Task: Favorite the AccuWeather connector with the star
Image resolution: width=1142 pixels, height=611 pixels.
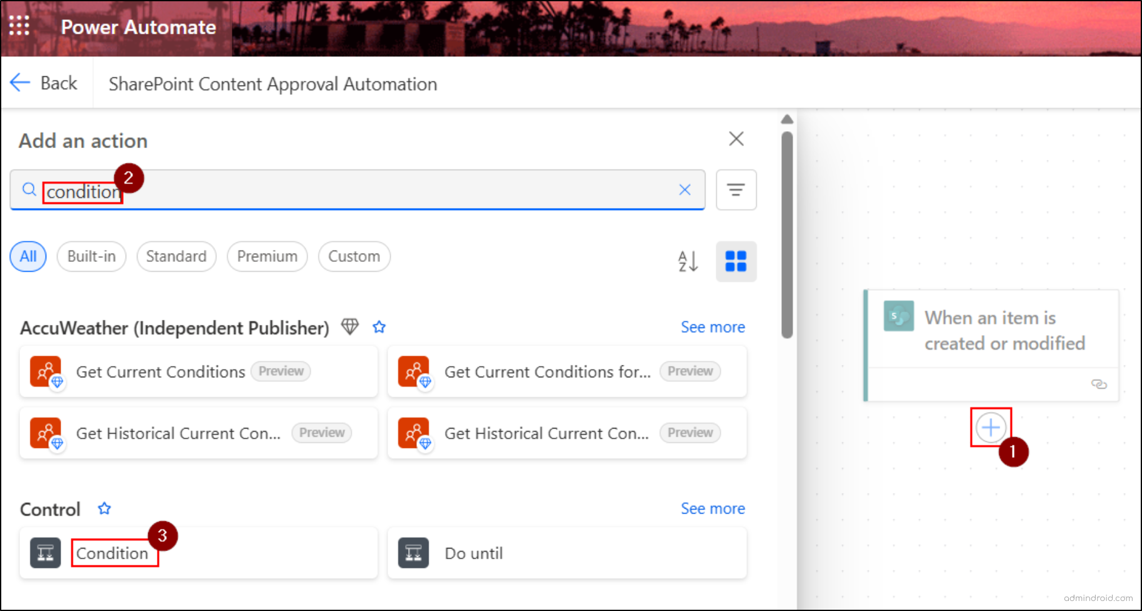Action: click(x=379, y=326)
